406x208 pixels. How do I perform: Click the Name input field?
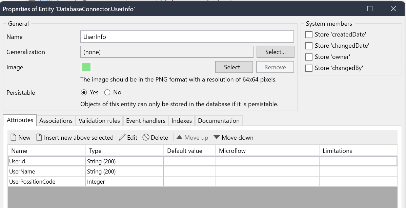pos(187,37)
